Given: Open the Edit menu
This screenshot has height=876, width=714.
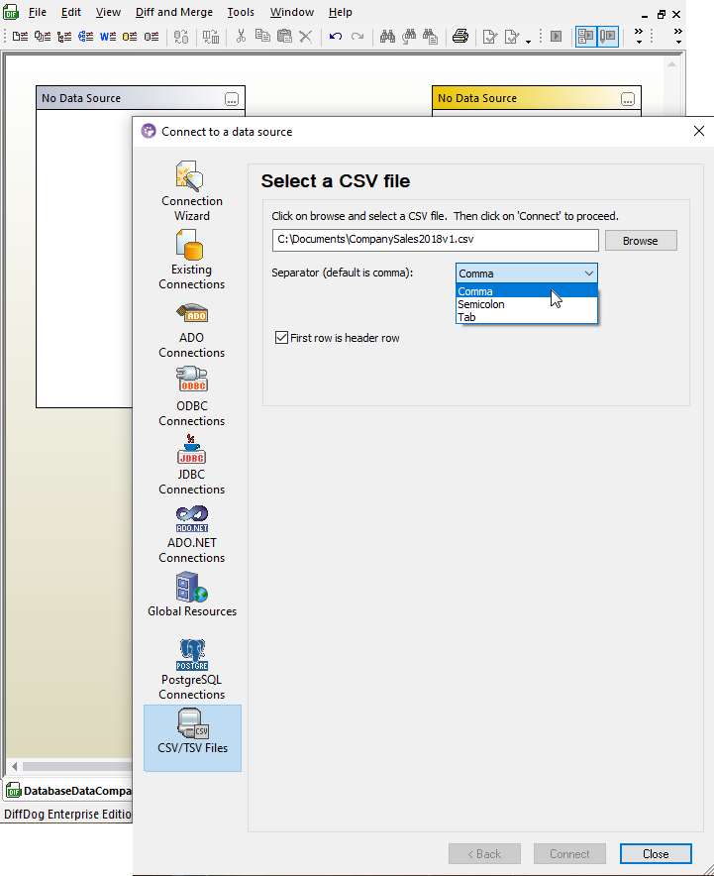Looking at the screenshot, I should click(71, 12).
